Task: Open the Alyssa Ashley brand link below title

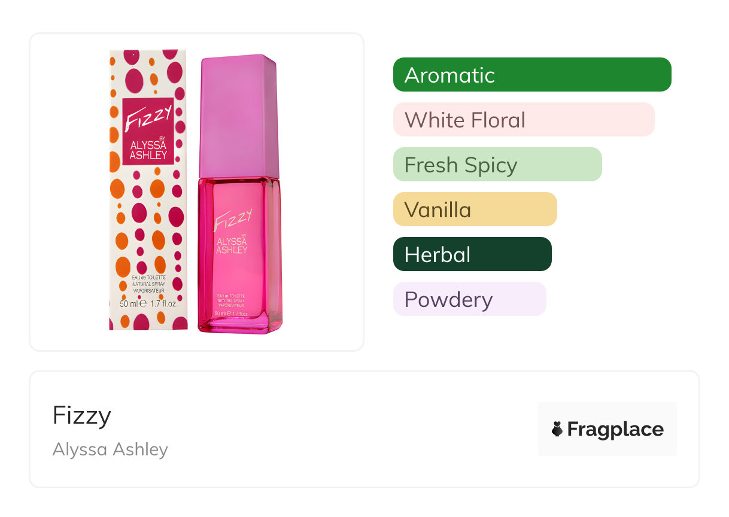Action: (x=110, y=449)
